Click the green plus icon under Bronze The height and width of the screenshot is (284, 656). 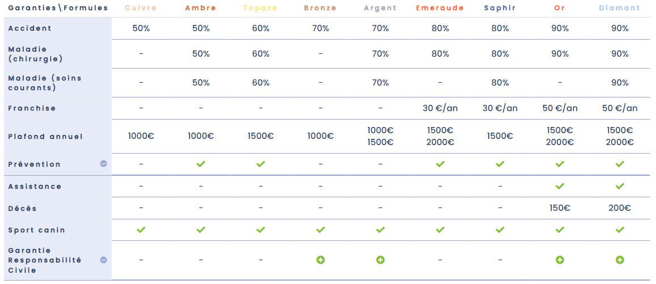tap(320, 260)
